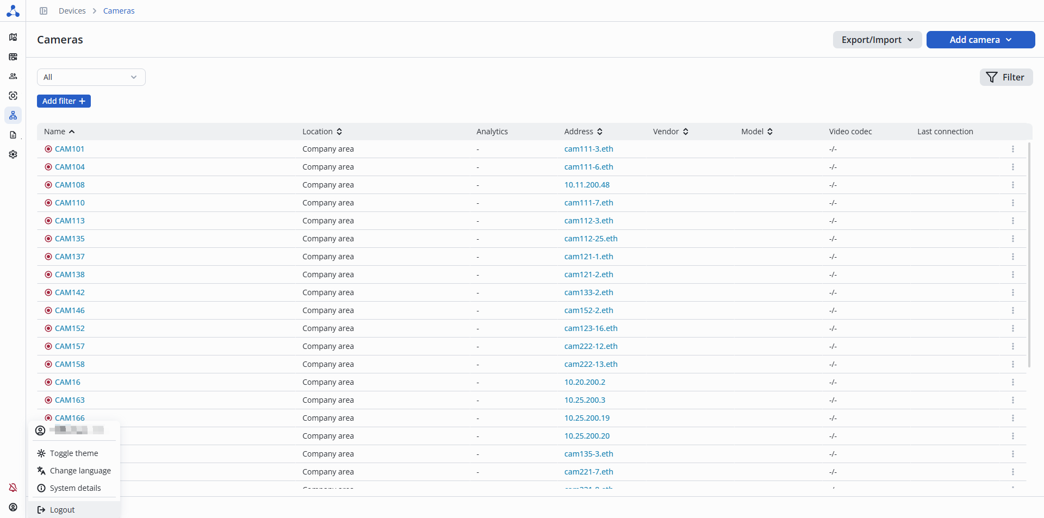Screen dimensions: 1044x518
Task: Open the row actions menu for CAM158
Action: point(1013,364)
